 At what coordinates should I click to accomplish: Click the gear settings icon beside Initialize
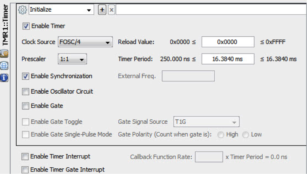pyautogui.click(x=23, y=10)
